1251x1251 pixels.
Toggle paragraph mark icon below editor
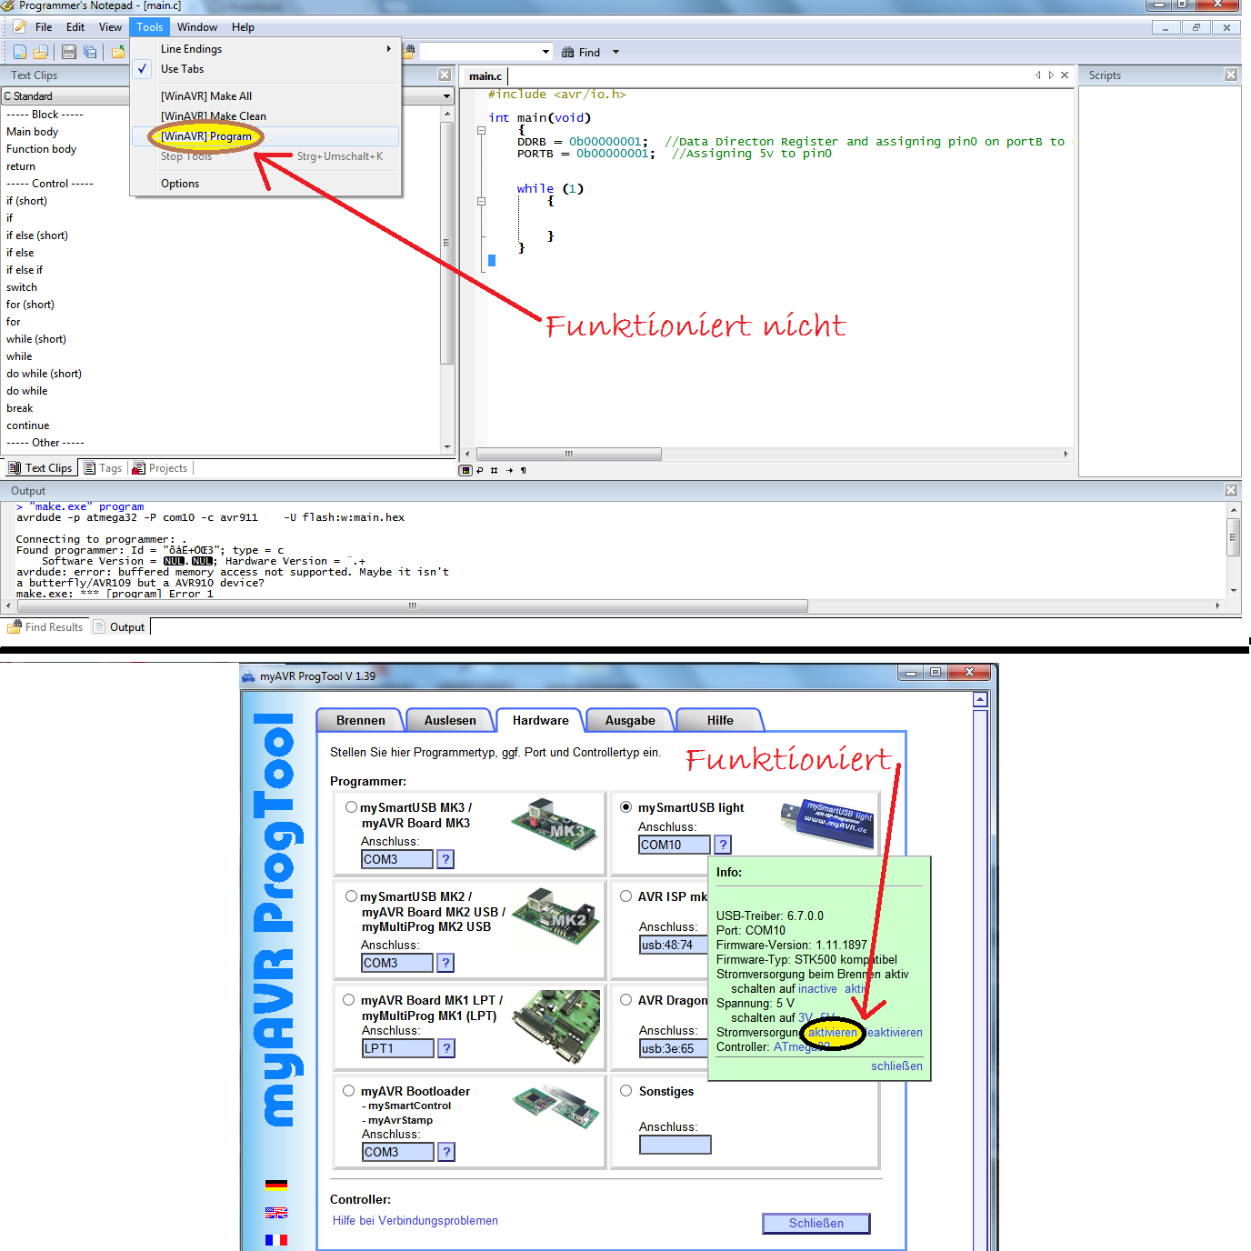click(524, 470)
